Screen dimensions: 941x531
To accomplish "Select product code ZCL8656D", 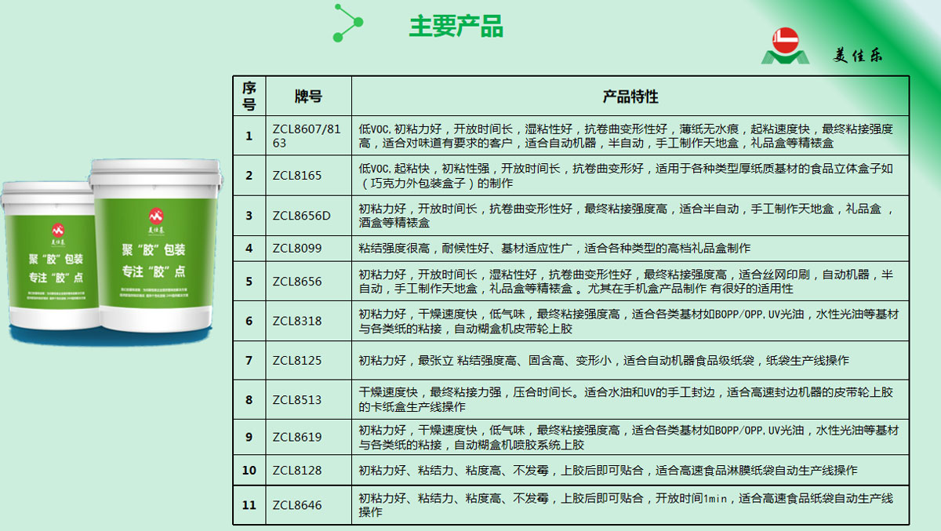I will point(301,216).
